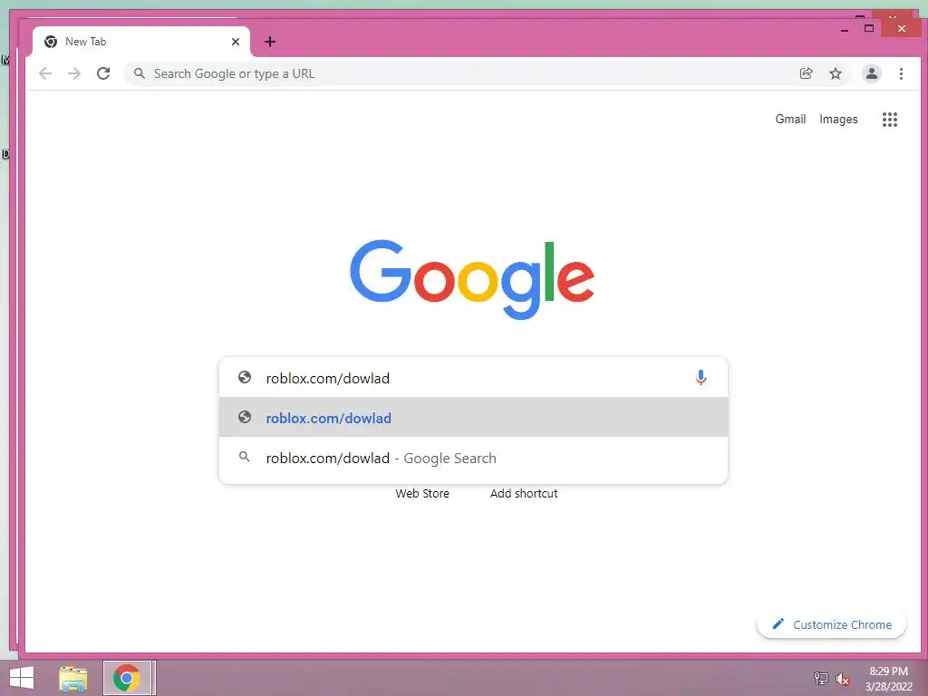Open the profile avatar menu
The image size is (928, 696).
tap(871, 73)
